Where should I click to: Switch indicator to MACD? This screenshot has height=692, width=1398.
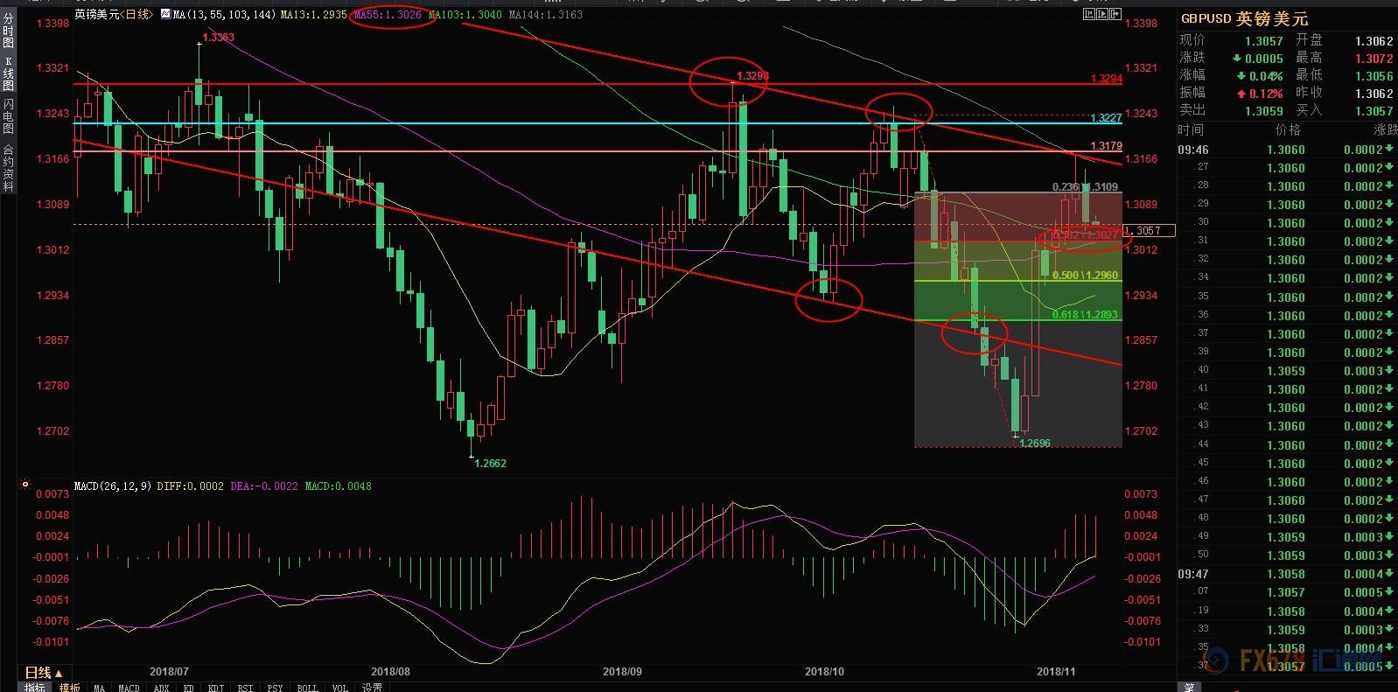pos(129,688)
